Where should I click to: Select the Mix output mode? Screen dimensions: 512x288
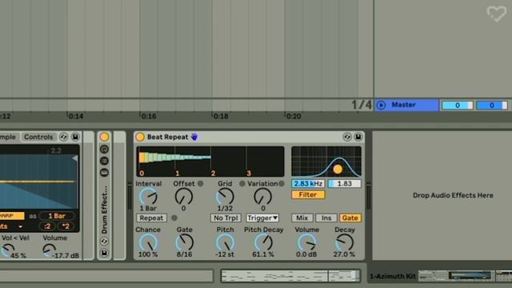coord(302,218)
